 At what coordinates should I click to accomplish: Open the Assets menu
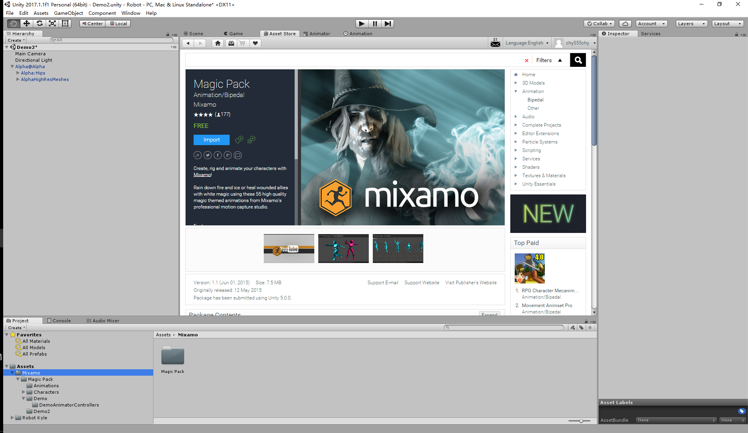[41, 13]
